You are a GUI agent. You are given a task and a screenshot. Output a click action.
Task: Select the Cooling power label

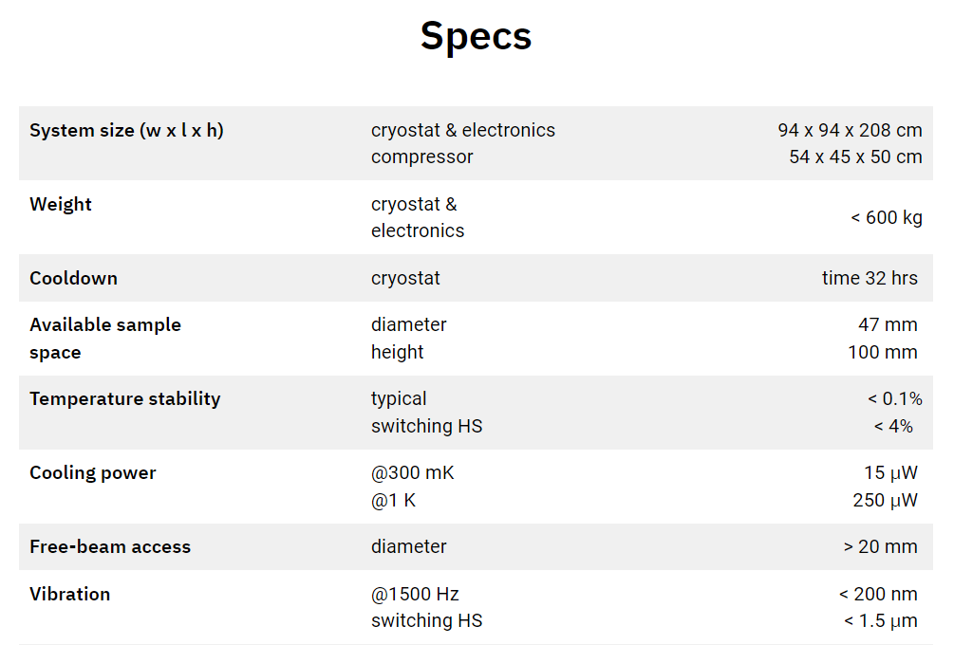click(92, 472)
